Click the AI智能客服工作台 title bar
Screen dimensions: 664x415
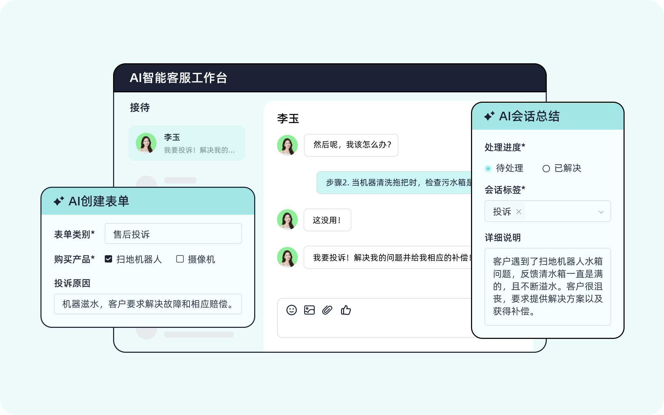[178, 77]
